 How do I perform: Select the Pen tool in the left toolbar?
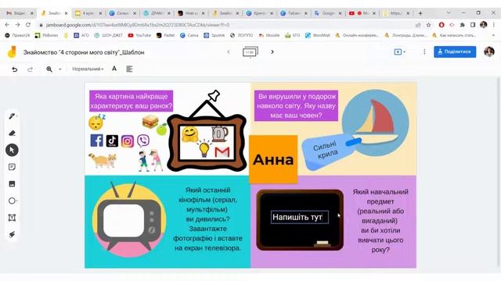13,116
